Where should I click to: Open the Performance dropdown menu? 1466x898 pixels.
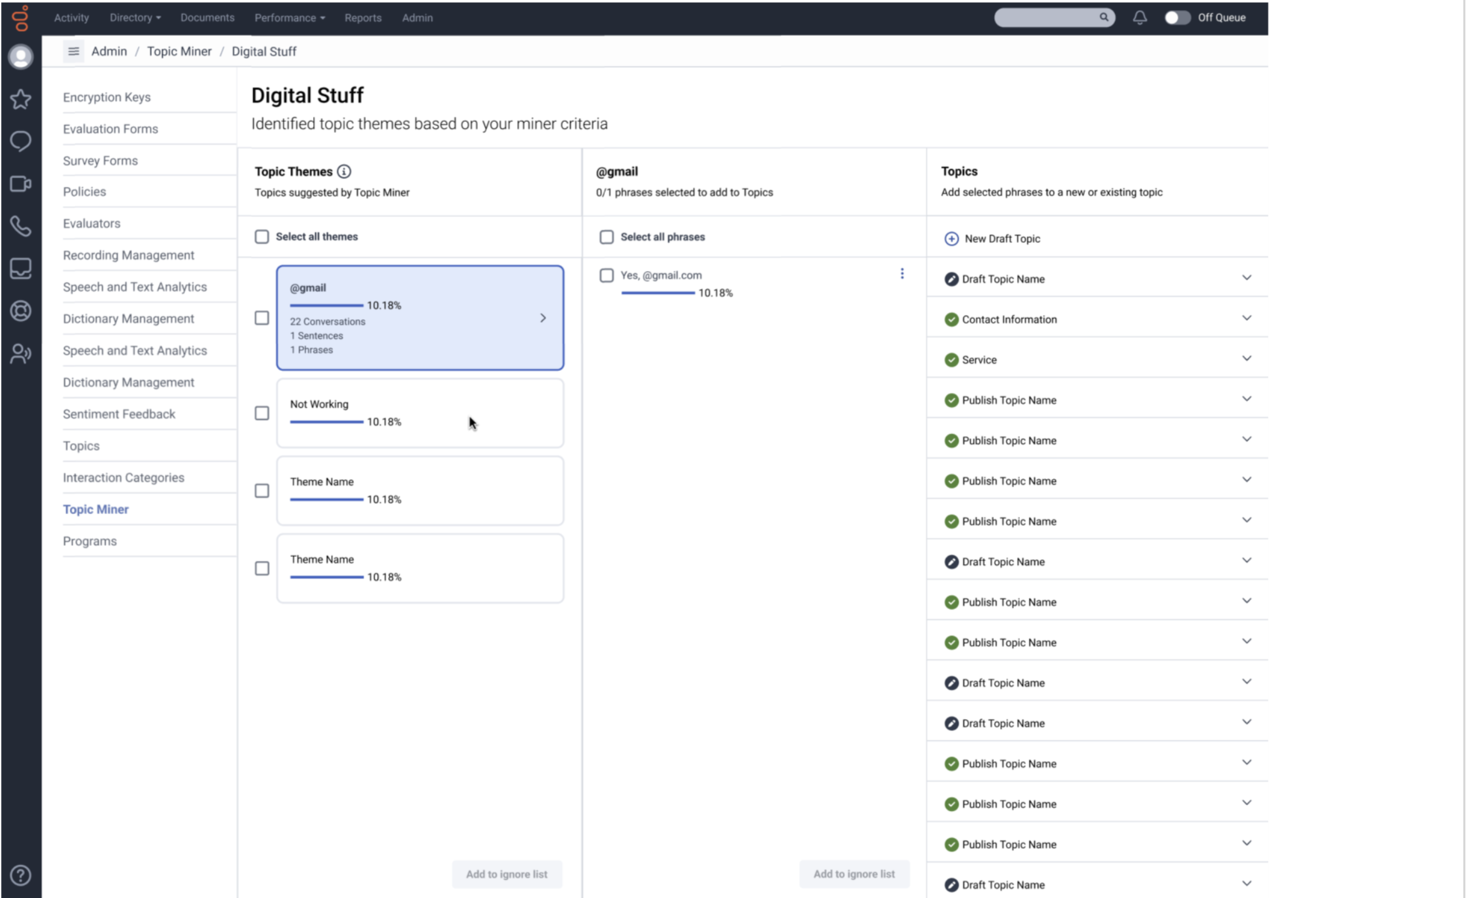(289, 17)
